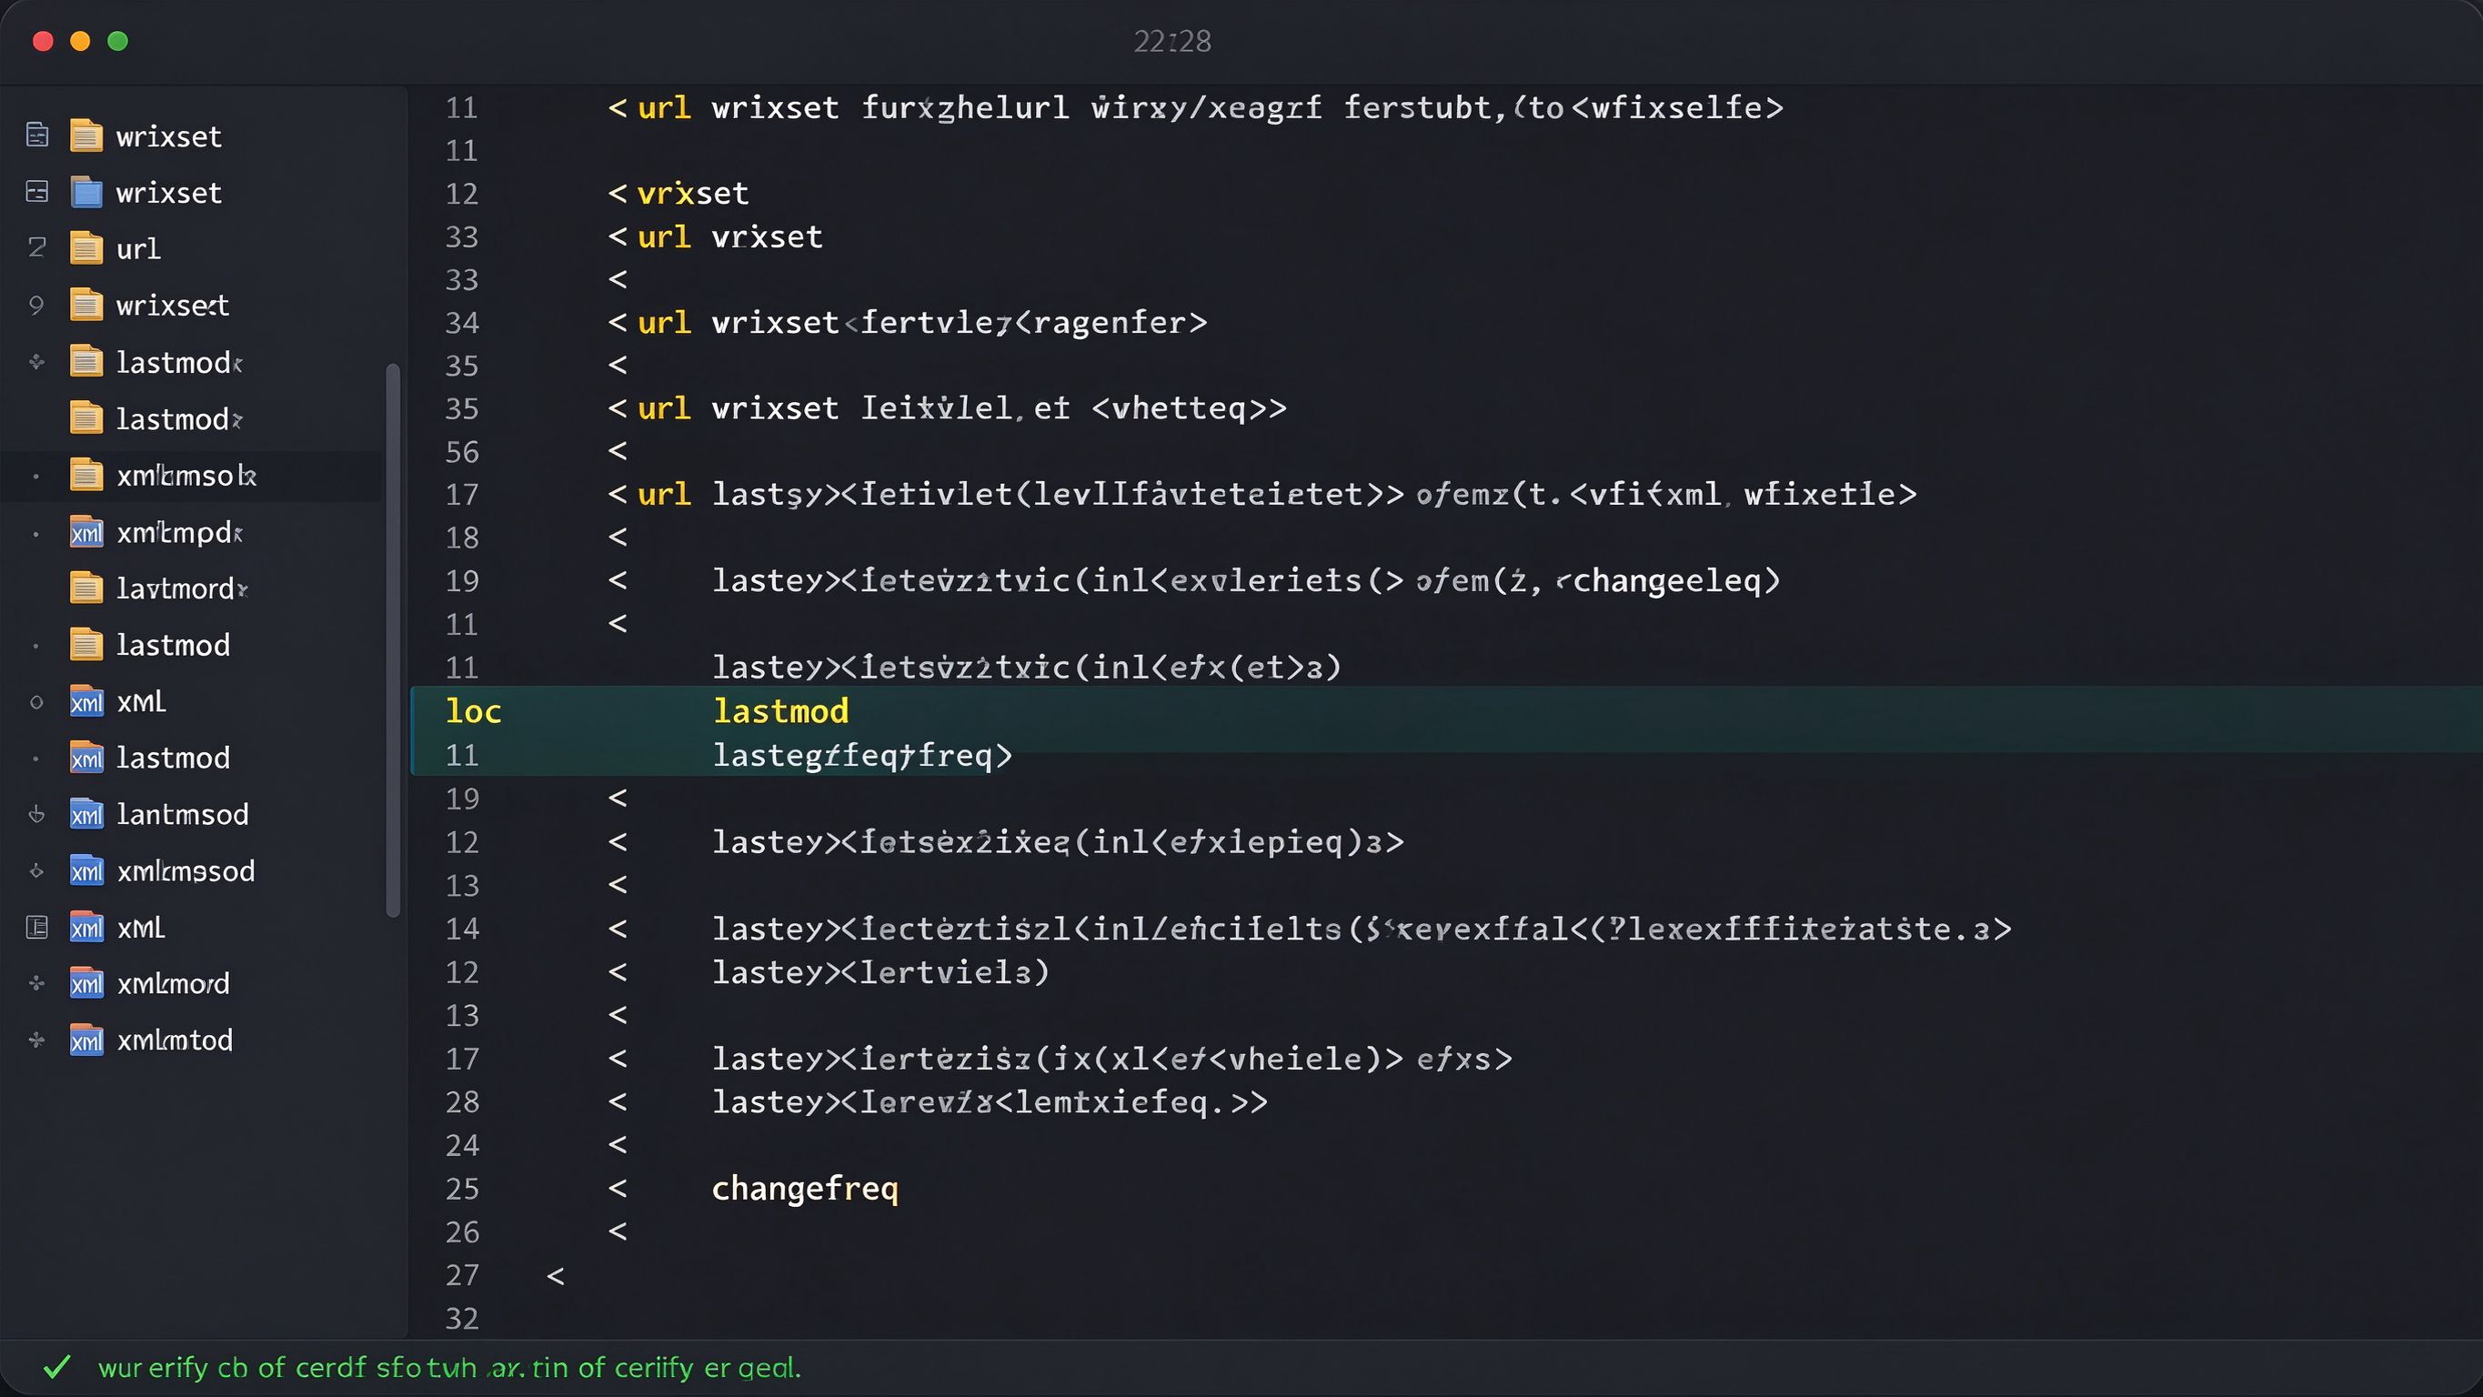
Task: Click the xml file icon for xmlkmssod
Action: pos(86,870)
